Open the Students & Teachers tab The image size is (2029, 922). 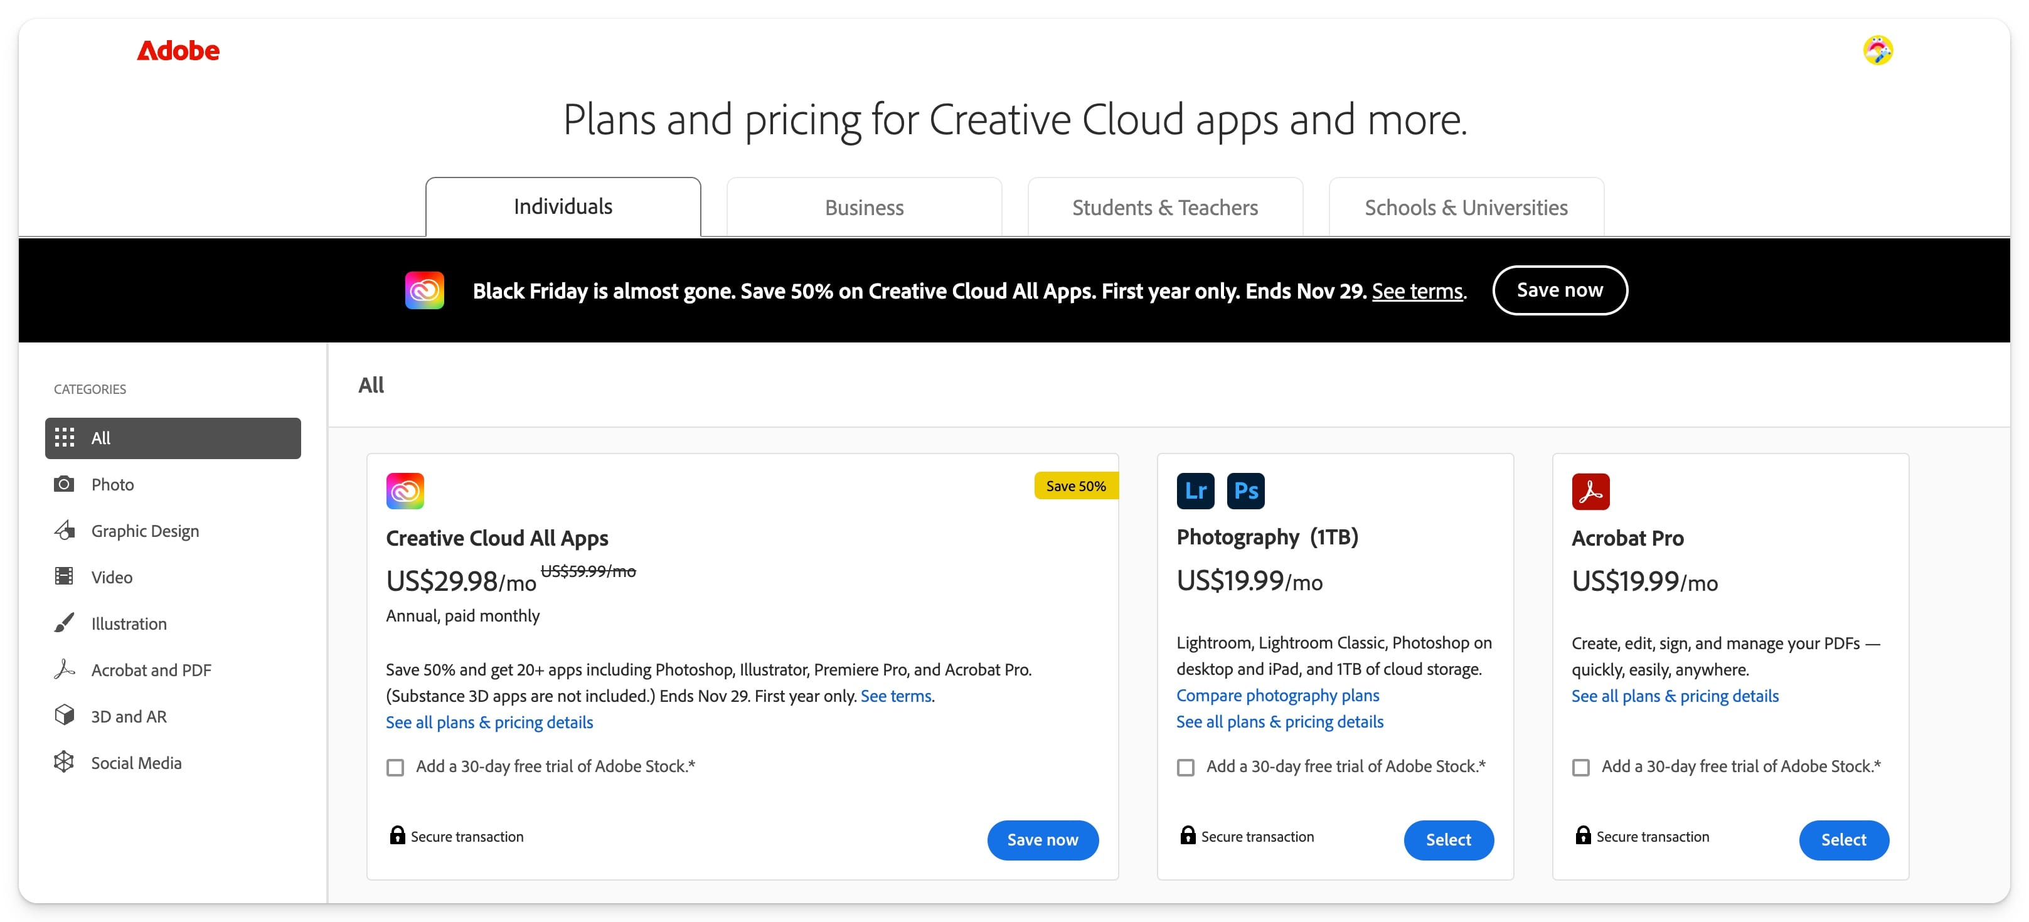point(1165,207)
